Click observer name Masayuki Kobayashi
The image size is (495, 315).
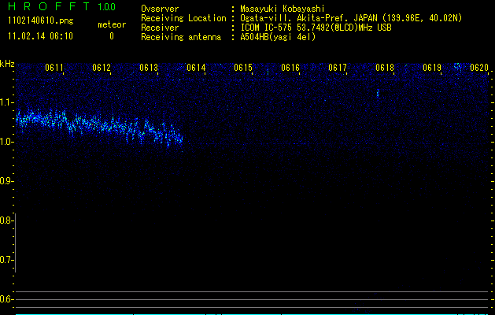(x=283, y=9)
